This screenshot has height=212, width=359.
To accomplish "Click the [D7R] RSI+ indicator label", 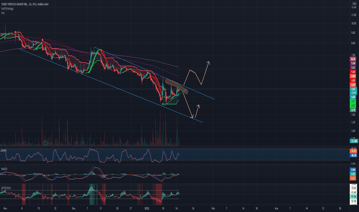I will tap(6, 188).
